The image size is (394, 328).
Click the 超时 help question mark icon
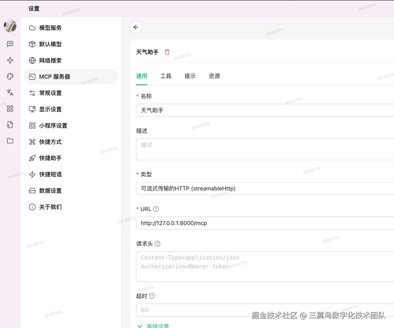[x=152, y=296]
